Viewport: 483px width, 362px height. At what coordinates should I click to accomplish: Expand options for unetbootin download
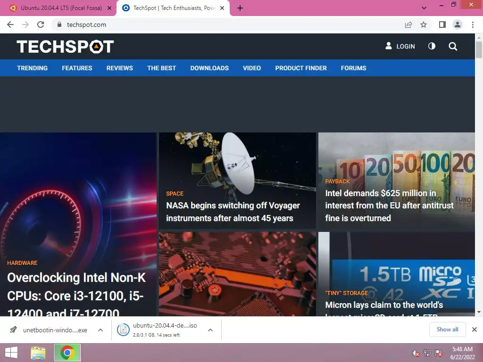click(x=100, y=330)
